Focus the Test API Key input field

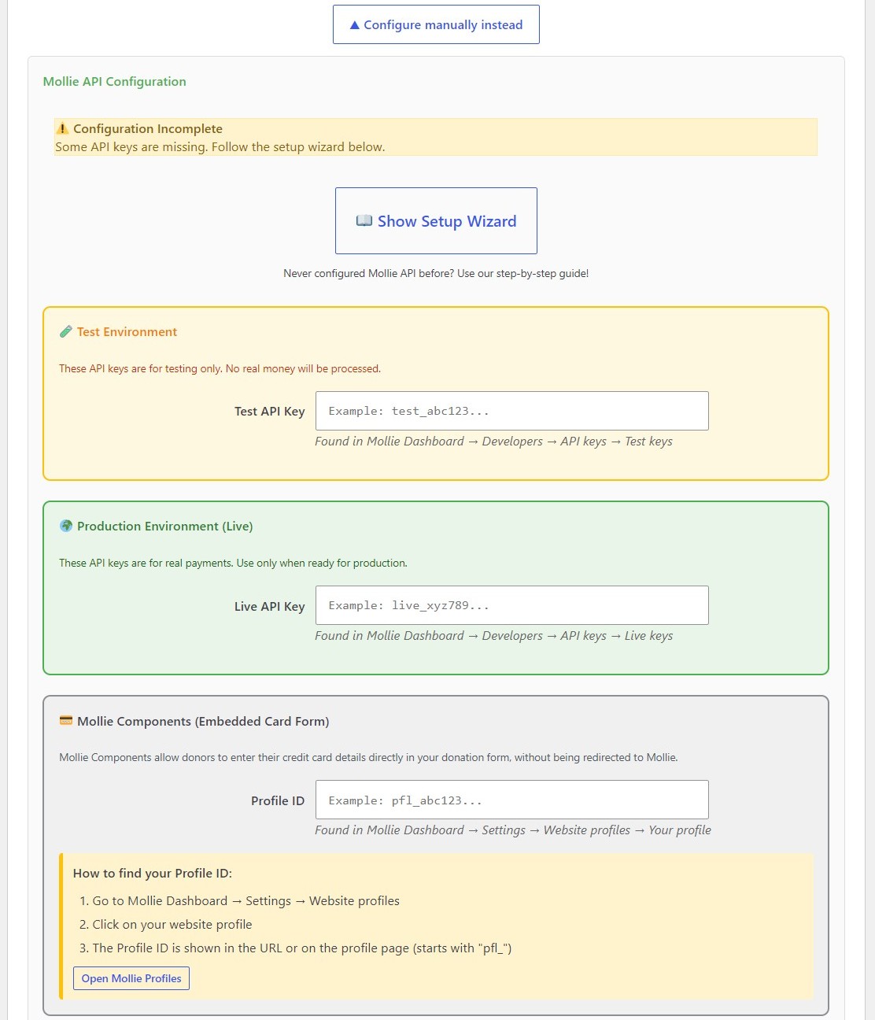tap(512, 411)
